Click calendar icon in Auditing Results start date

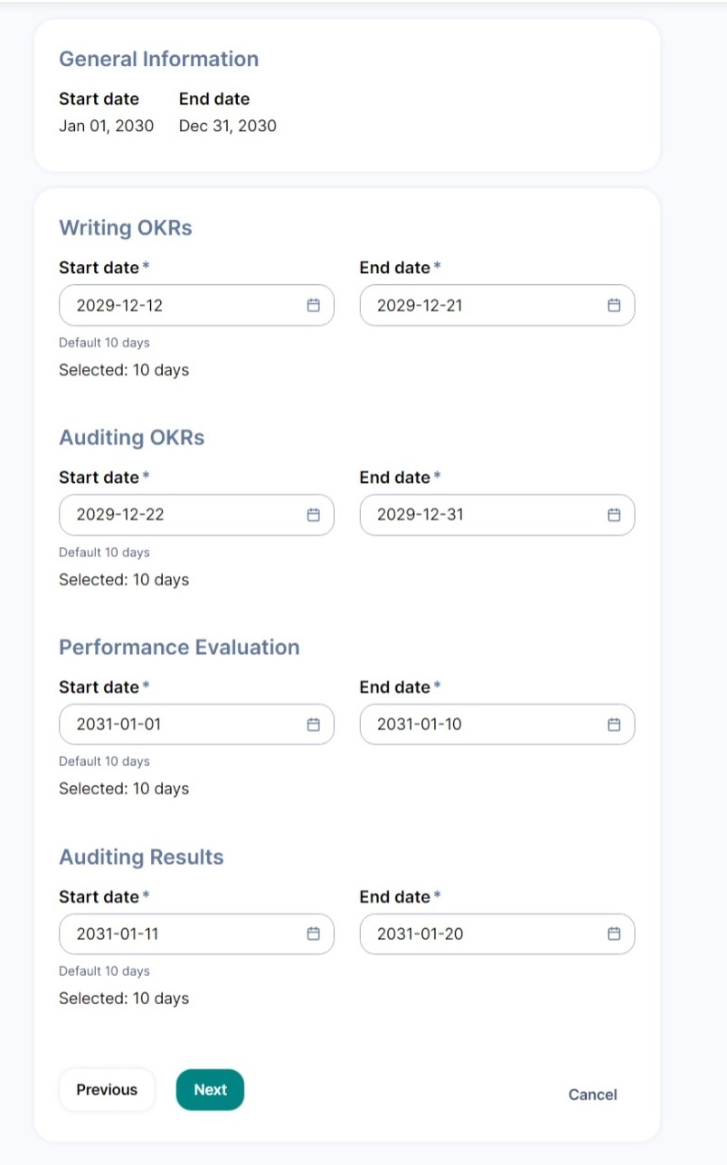coord(314,933)
